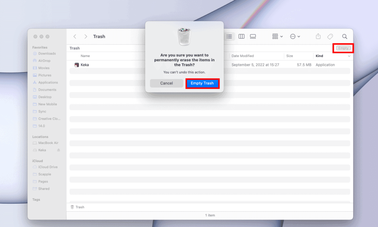Open the Tags icon in the toolbar
This screenshot has height=227, width=378.
[330, 36]
